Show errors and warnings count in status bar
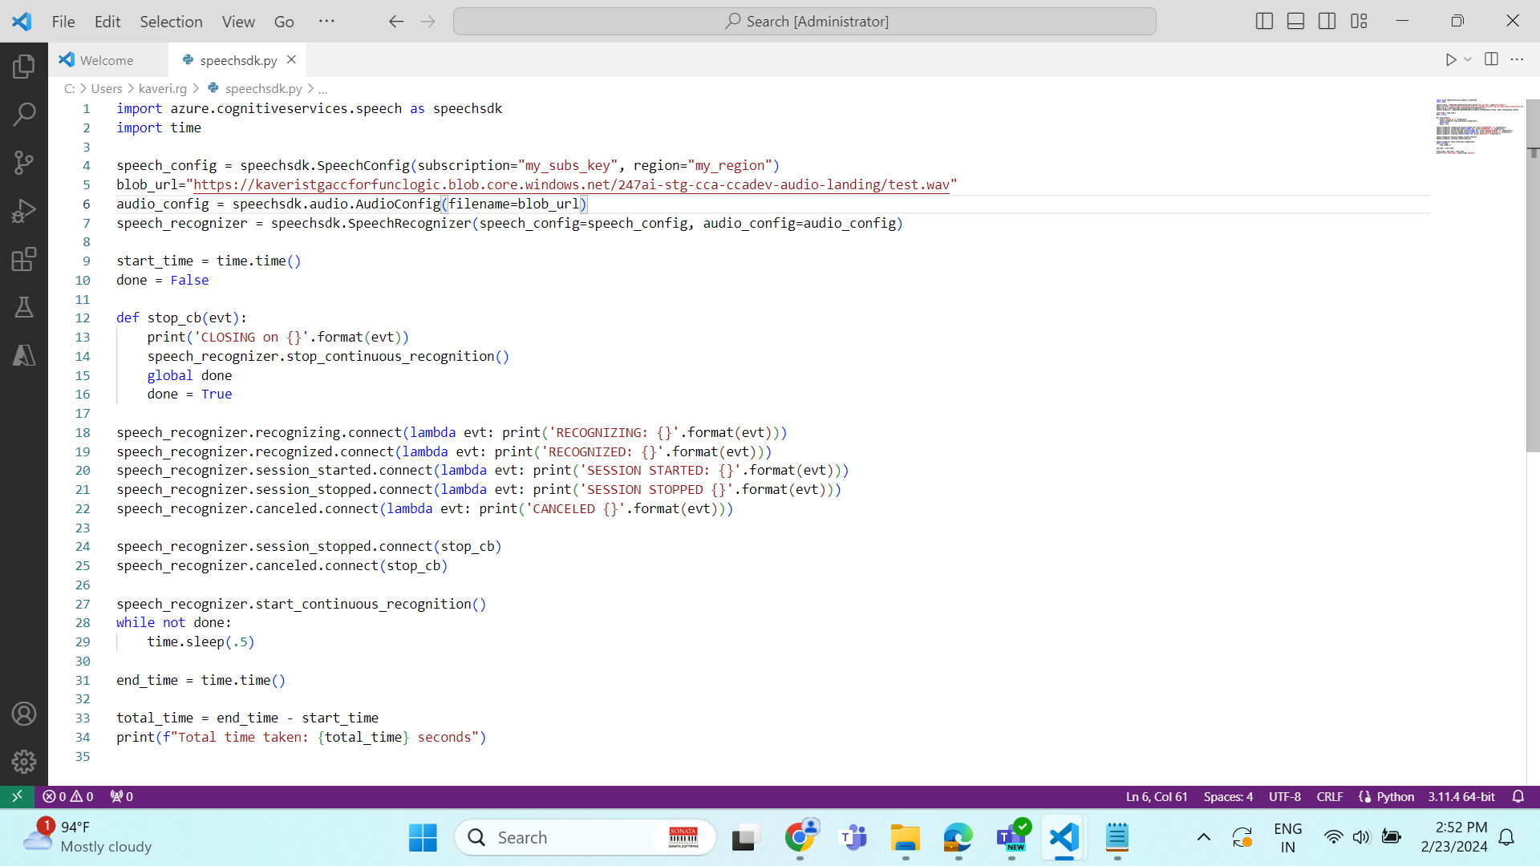This screenshot has height=866, width=1540. [x=68, y=796]
